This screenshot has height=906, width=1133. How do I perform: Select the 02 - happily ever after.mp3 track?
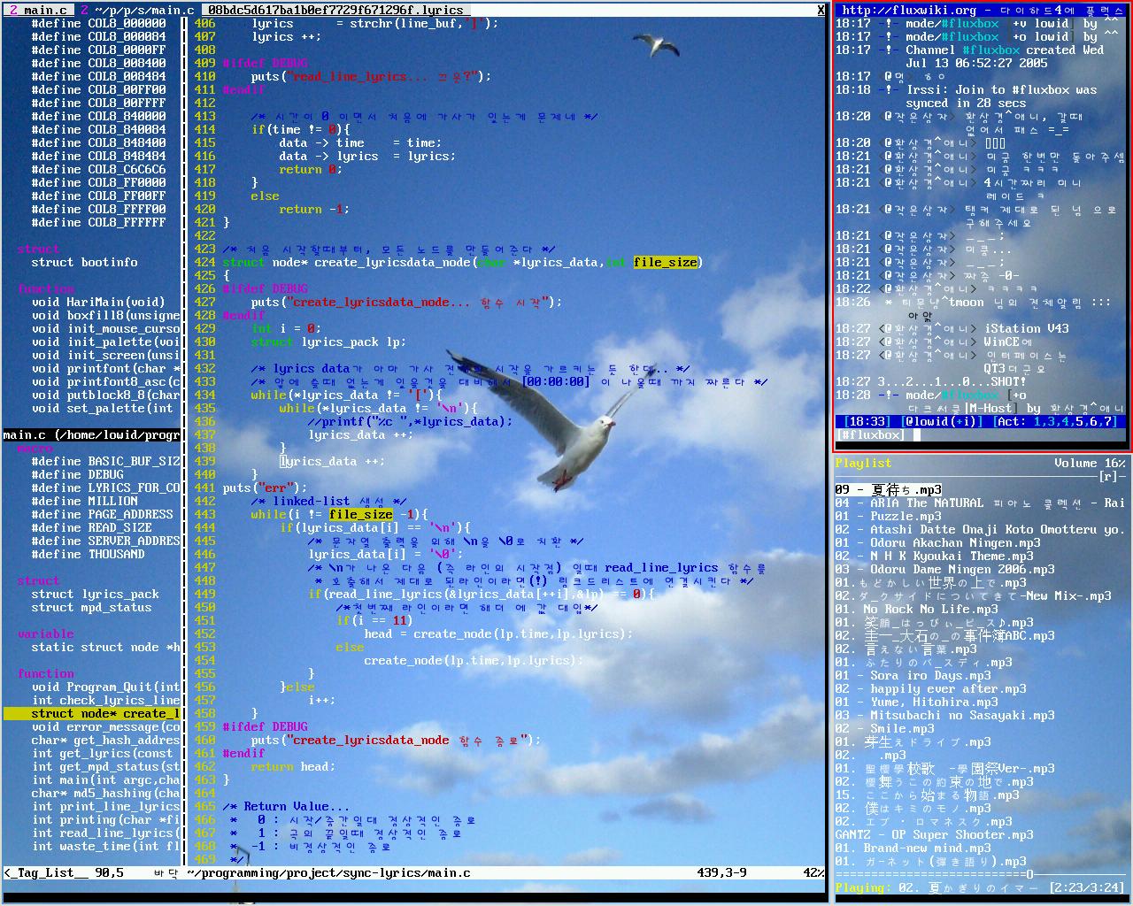click(930, 688)
